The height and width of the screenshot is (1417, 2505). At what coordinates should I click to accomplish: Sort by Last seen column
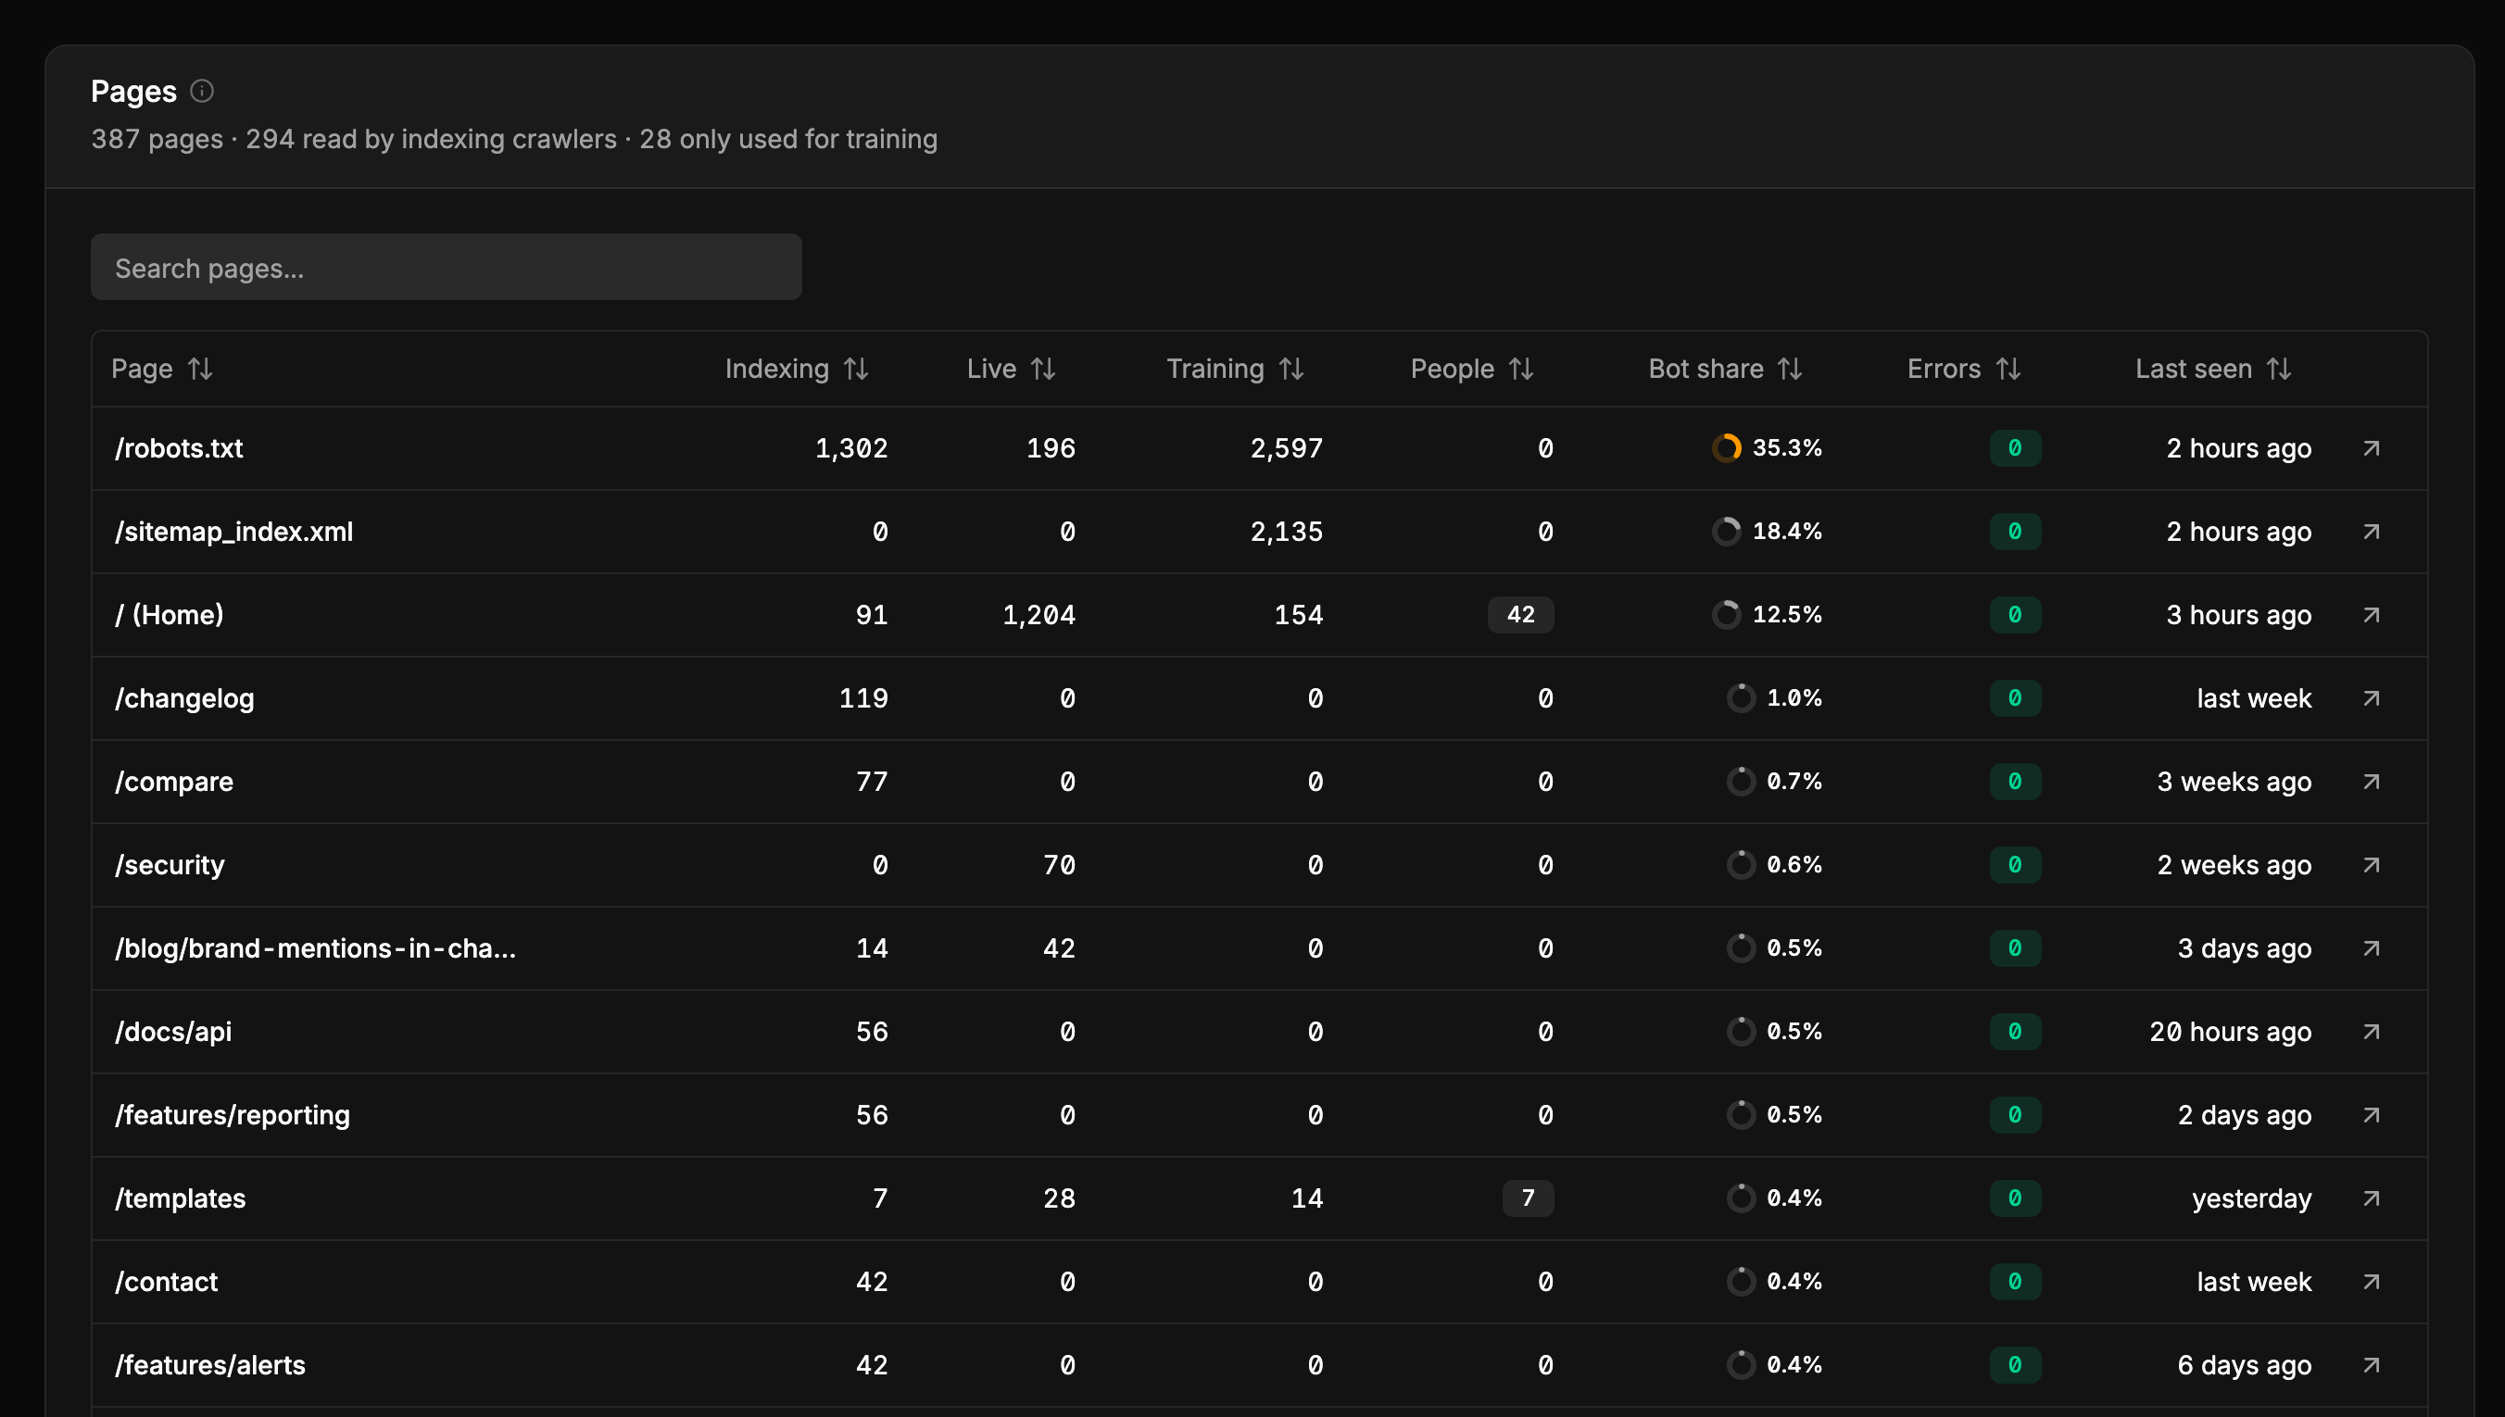(x=2213, y=369)
